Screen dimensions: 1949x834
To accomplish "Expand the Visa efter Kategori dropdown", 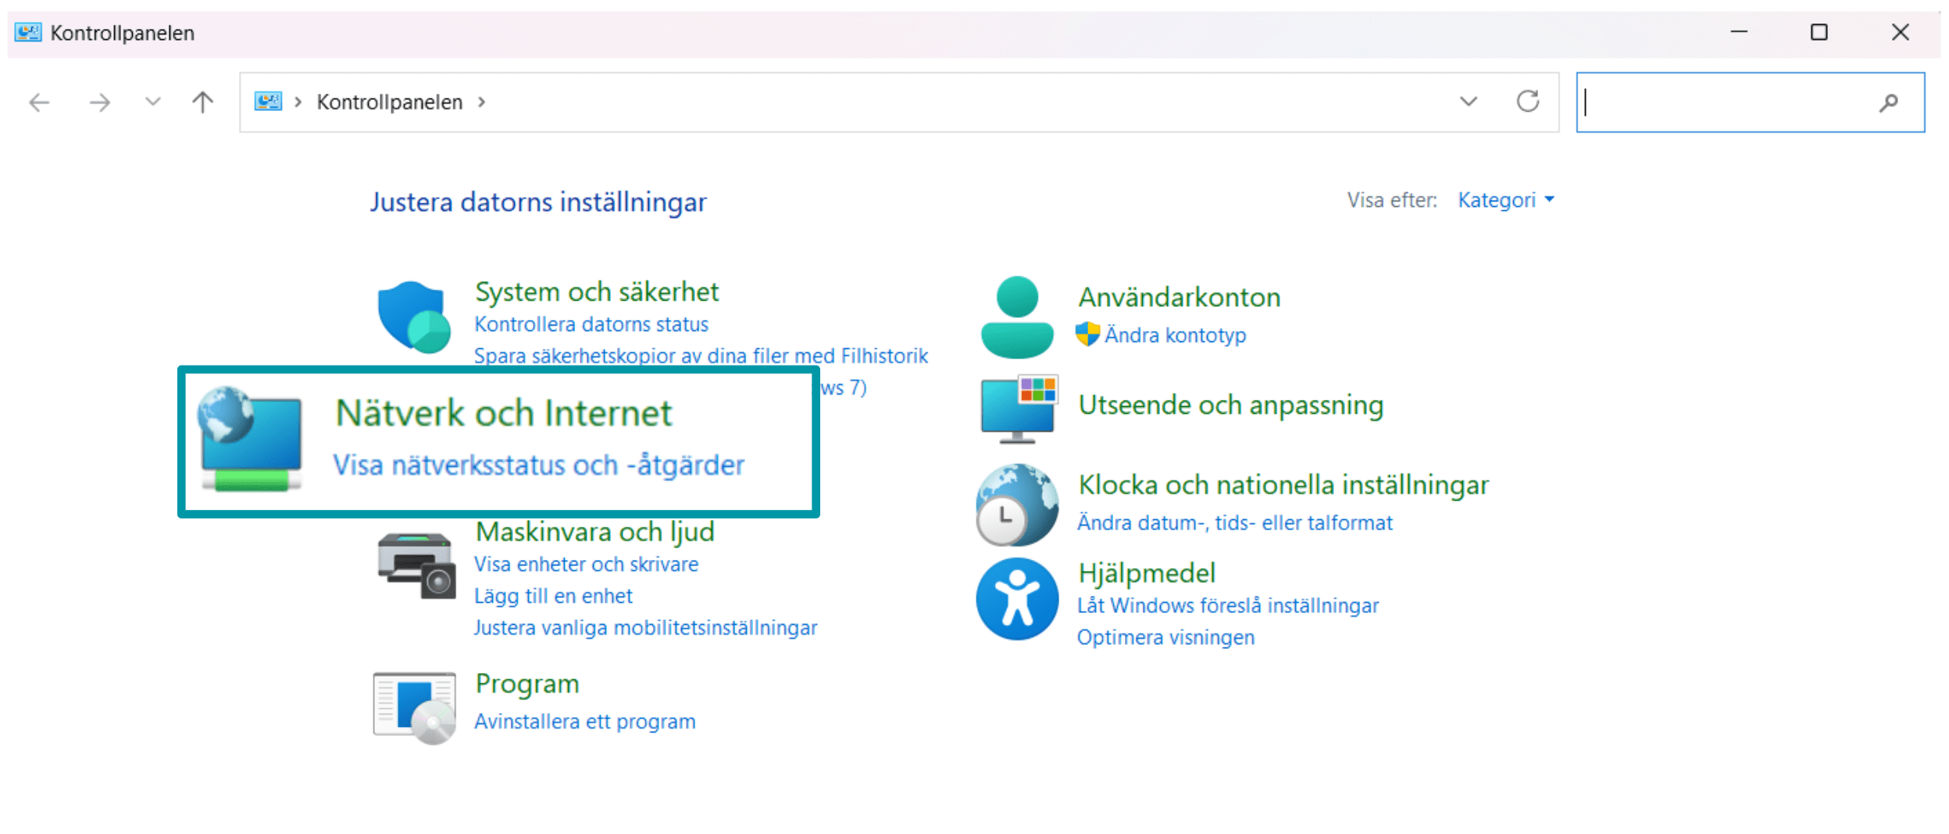I will coord(1505,200).
